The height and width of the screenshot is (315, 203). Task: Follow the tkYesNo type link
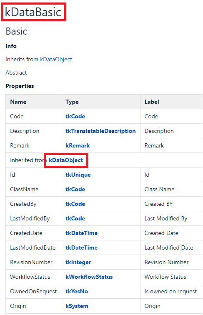[x=77, y=292]
